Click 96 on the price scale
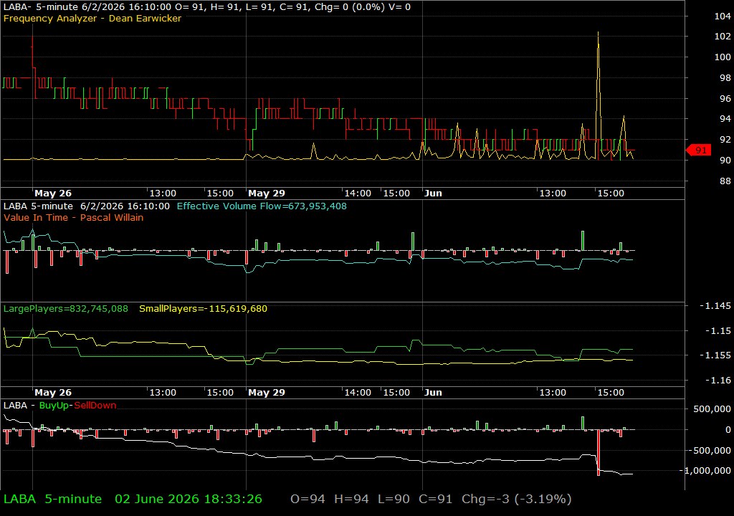Screen dimensions: 734x516 click(725, 99)
